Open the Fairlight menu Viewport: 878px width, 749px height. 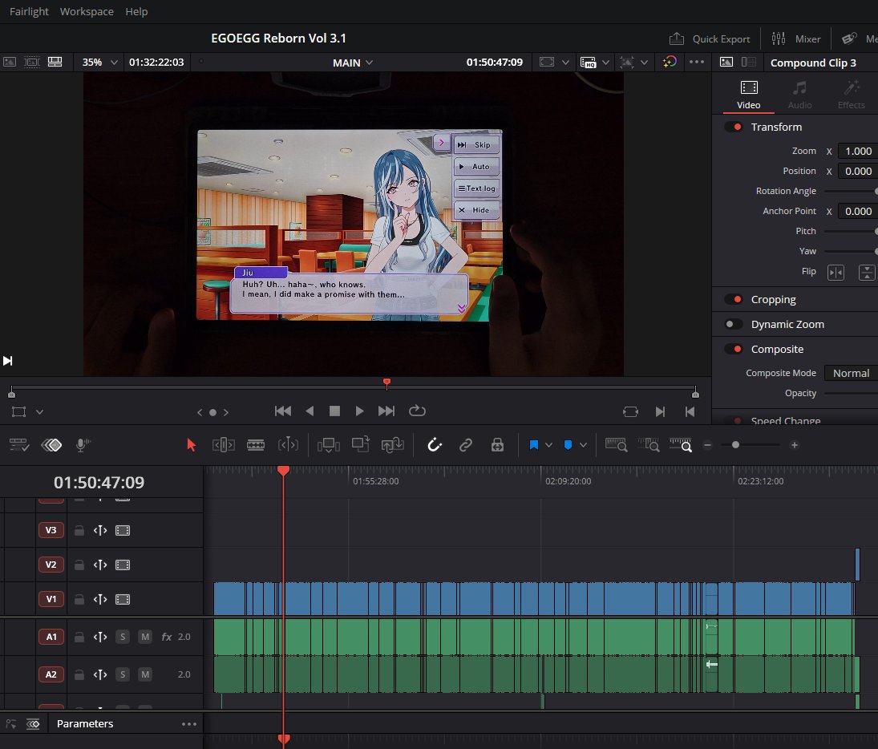point(29,11)
